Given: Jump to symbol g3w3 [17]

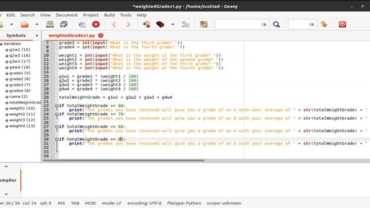Looking at the screenshot, I should coord(20,61).
